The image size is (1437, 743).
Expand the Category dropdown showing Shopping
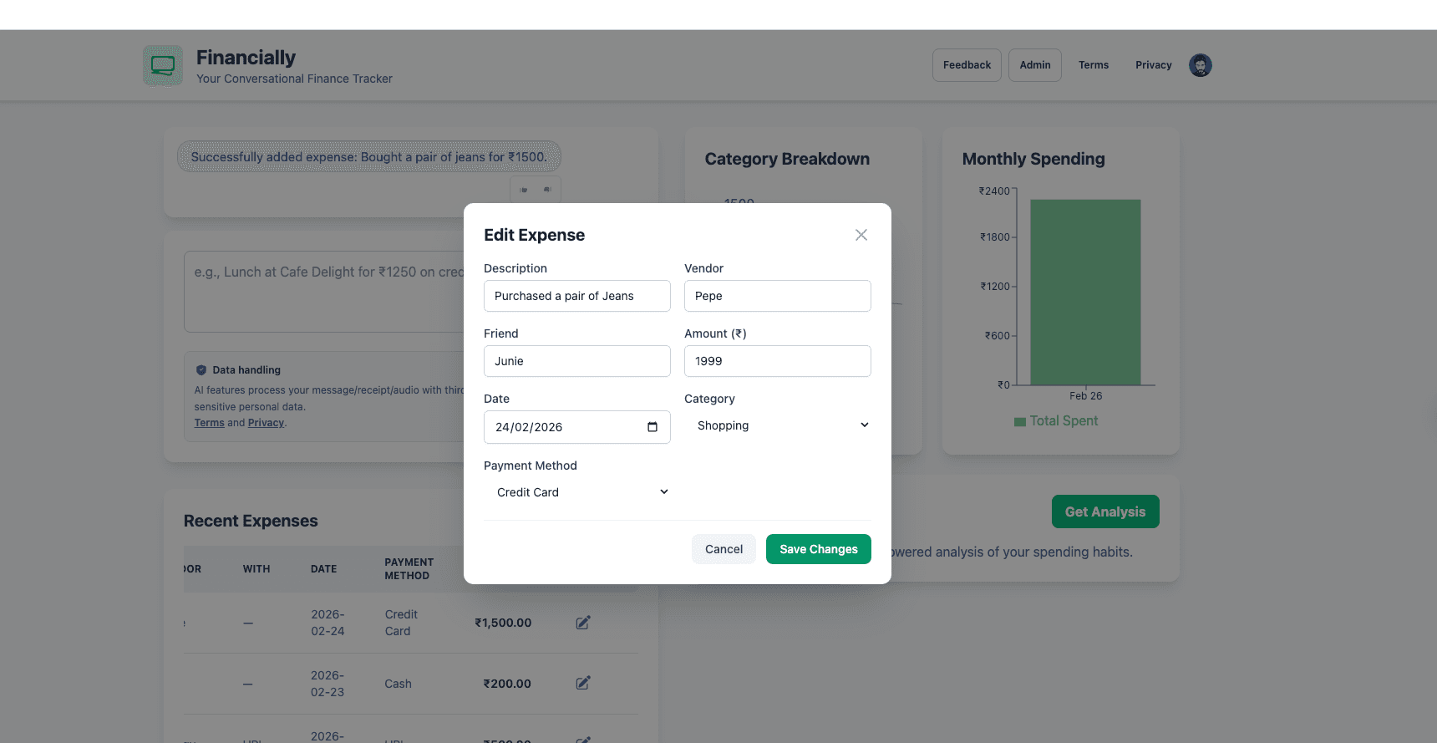778,425
